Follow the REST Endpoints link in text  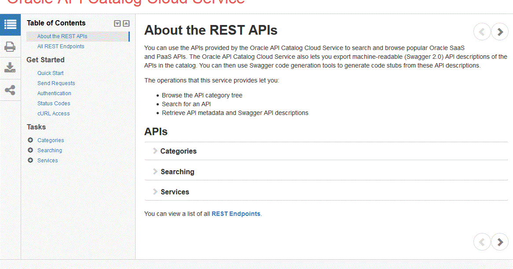tap(236, 214)
